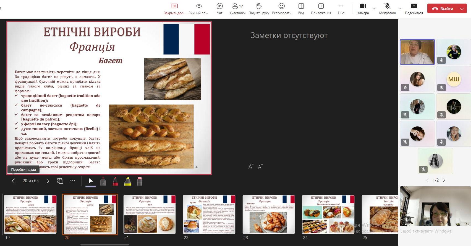This screenshot has width=471, height=246.
Task: Open Реагировать reactions menu
Action: 281,9
